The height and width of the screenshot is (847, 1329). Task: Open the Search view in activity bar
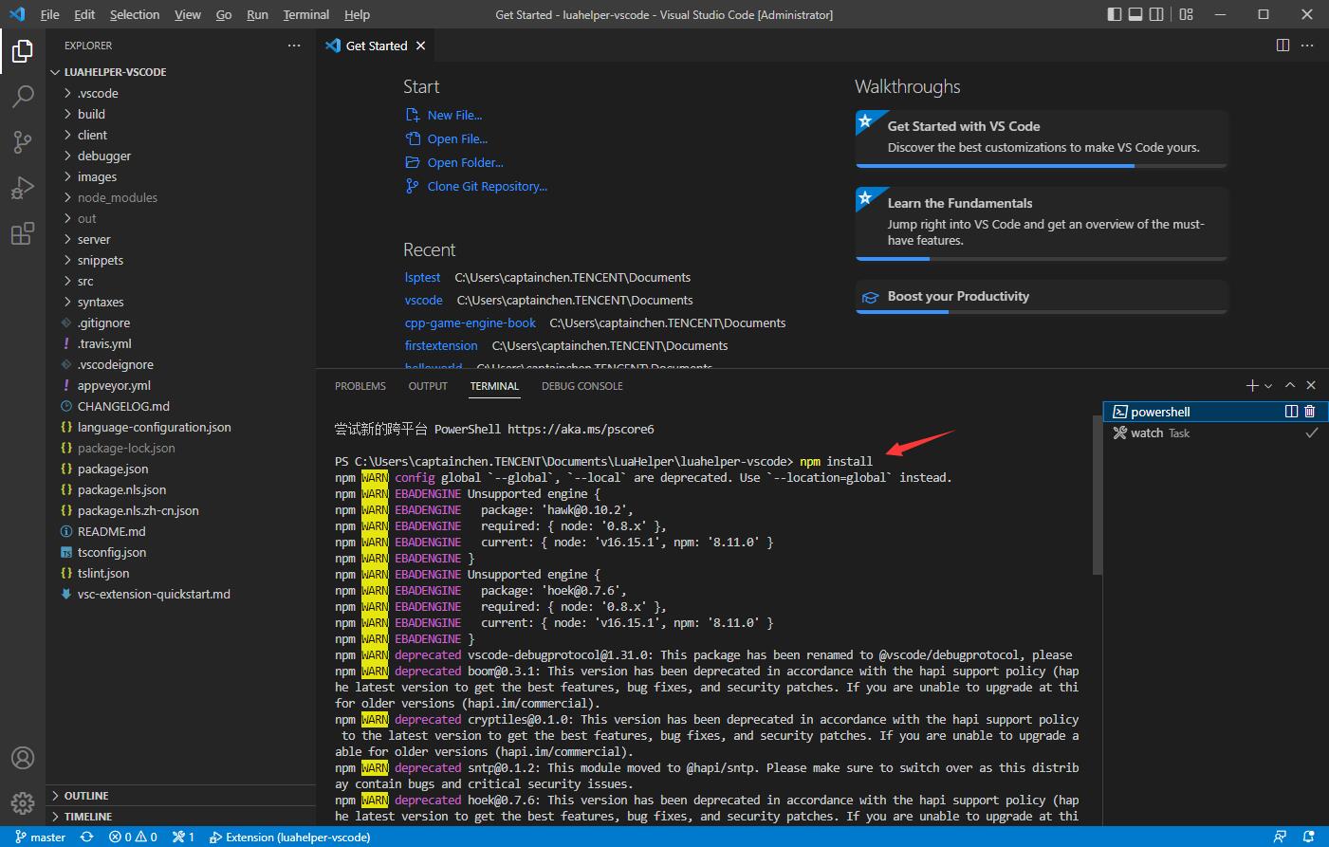[23, 96]
